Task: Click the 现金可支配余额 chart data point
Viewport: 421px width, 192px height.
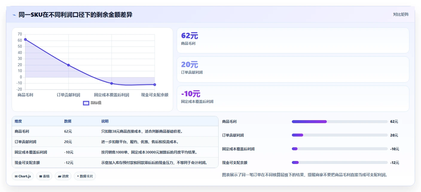Action: coord(155,85)
